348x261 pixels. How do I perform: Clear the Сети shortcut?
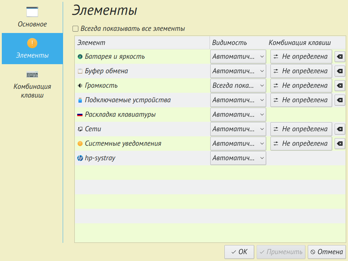click(x=340, y=129)
